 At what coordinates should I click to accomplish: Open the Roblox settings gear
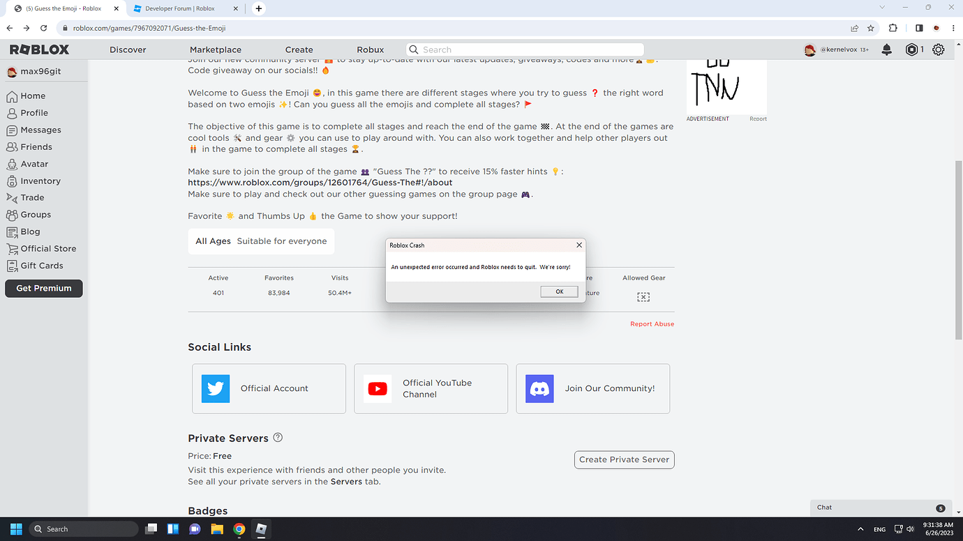point(938,49)
